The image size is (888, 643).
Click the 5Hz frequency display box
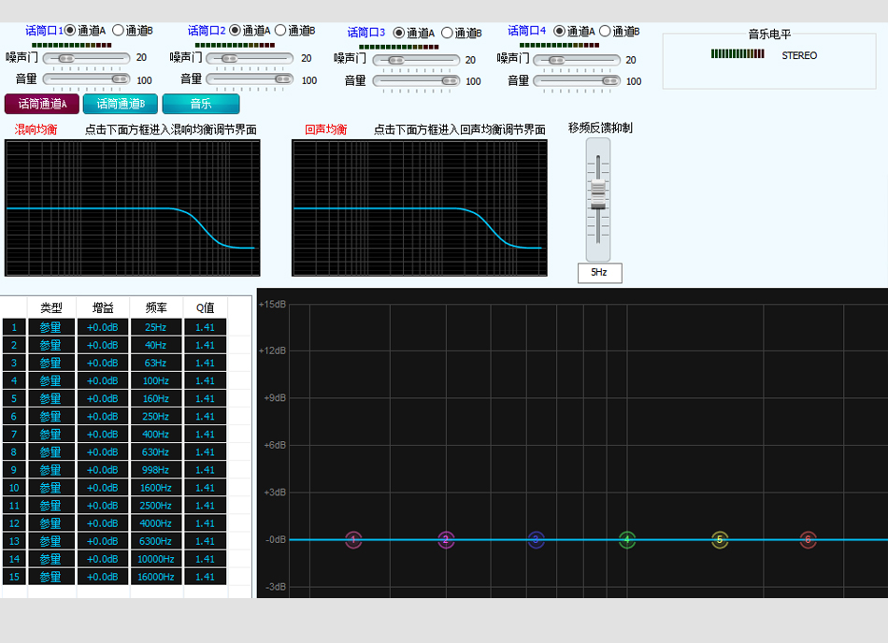(599, 273)
